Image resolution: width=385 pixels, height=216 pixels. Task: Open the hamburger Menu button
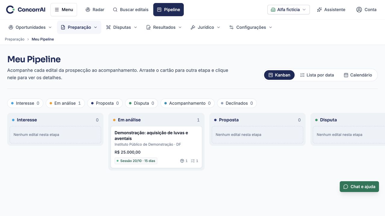[64, 10]
